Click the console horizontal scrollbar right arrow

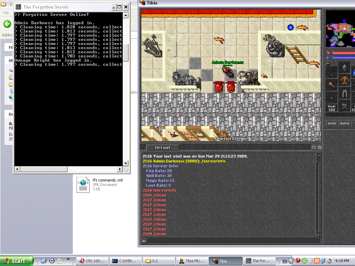120,169
